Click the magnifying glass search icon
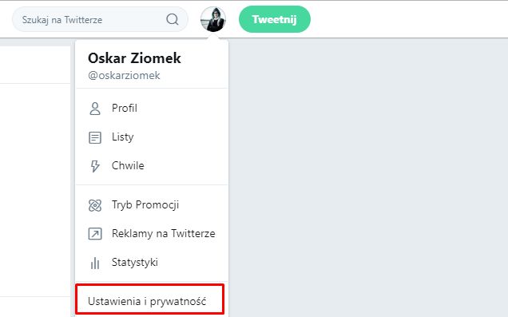 point(172,19)
